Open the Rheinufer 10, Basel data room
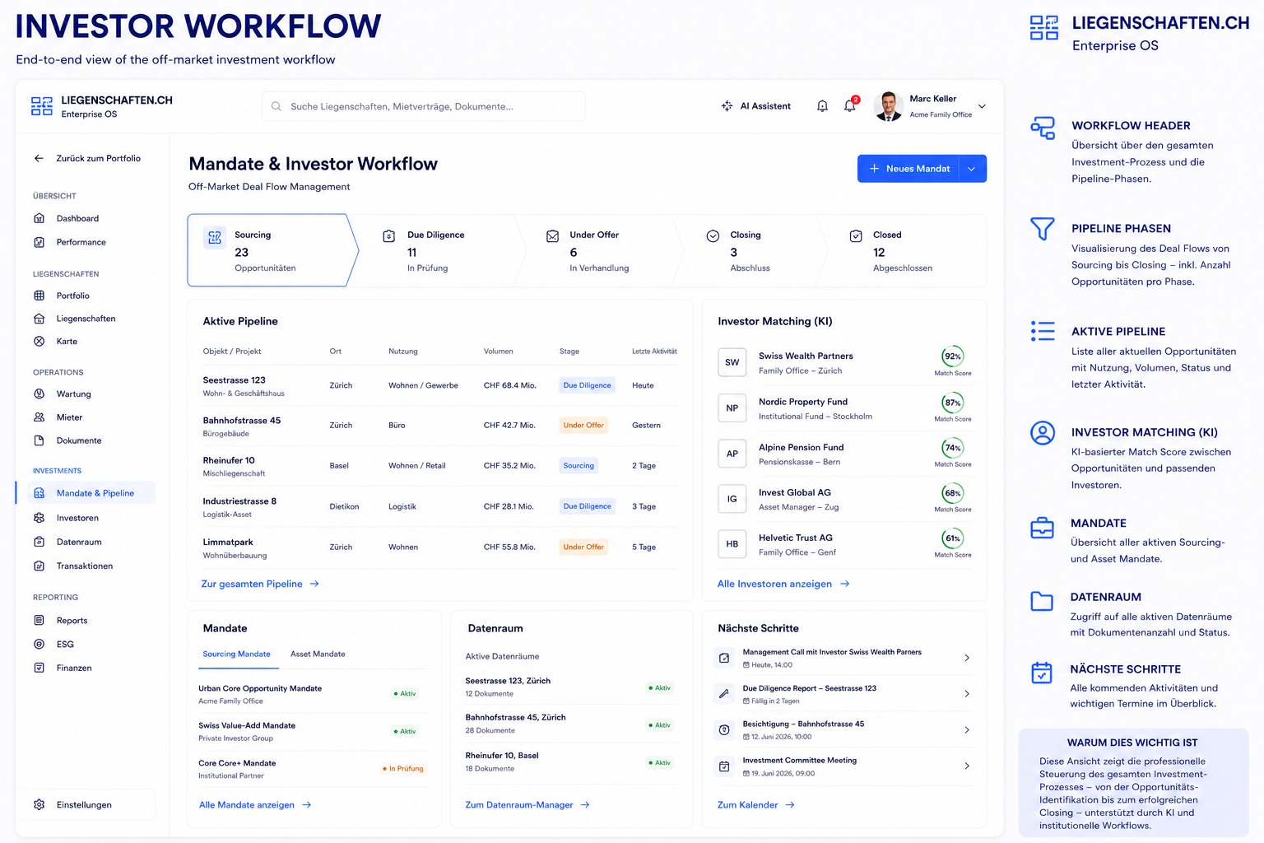Image resolution: width=1264 pixels, height=843 pixels. click(x=570, y=761)
